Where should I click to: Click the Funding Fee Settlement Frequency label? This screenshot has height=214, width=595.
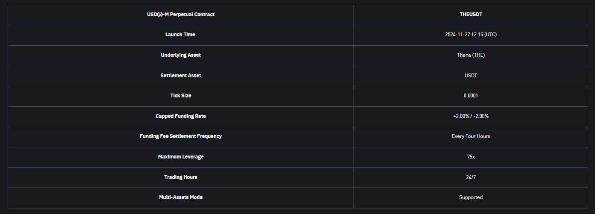(x=180, y=136)
